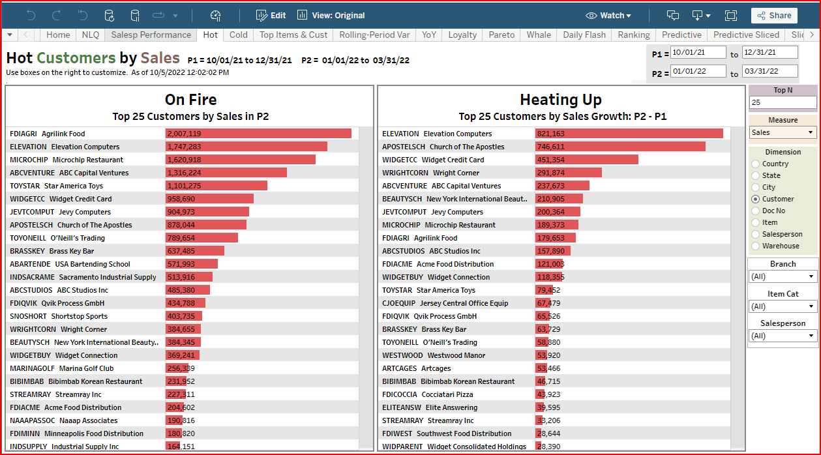
Task: Open the Download dropdown icon
Action: tap(702, 16)
